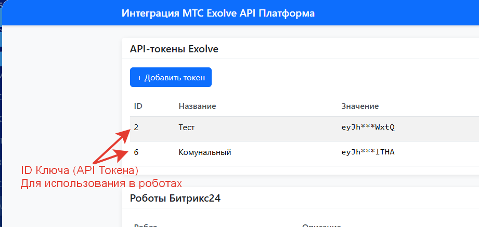Select the token name 'Тест'
The image size is (479, 227).
coord(187,127)
